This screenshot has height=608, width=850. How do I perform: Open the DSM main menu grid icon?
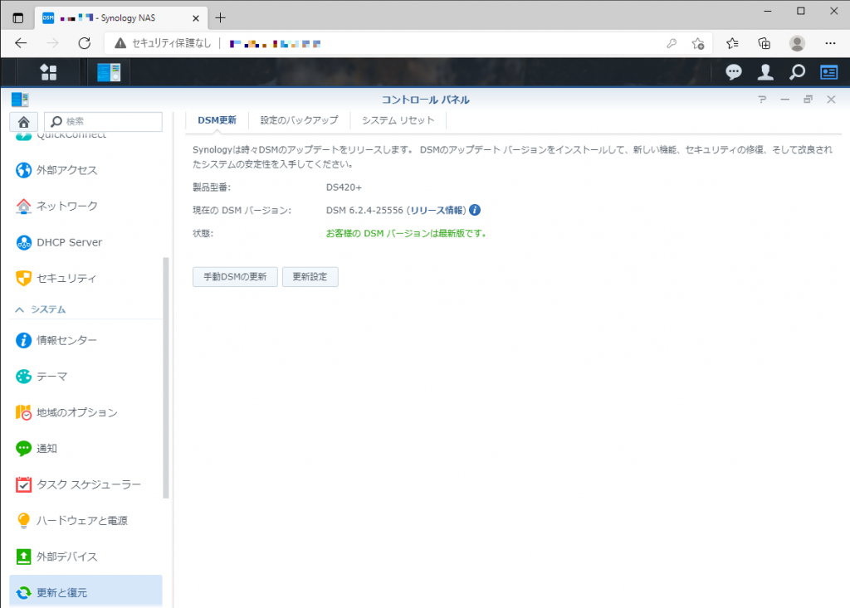(x=48, y=72)
